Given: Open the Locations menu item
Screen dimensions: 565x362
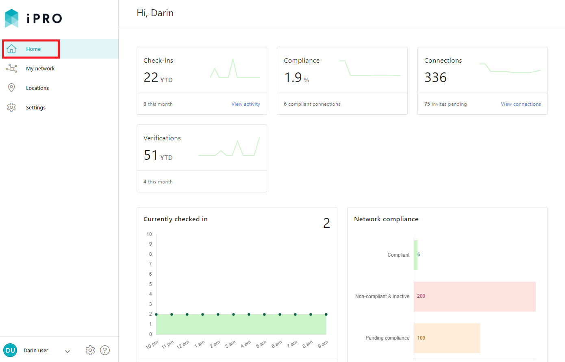Looking at the screenshot, I should 59,88.
